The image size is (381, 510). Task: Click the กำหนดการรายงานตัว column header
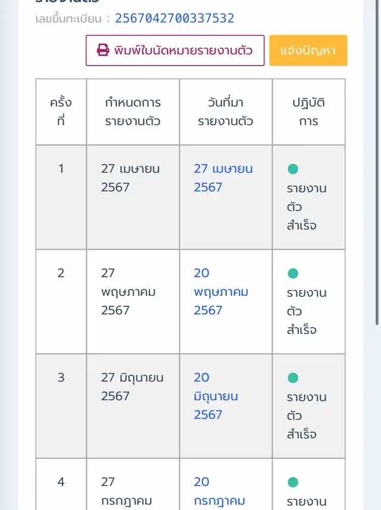click(x=133, y=112)
